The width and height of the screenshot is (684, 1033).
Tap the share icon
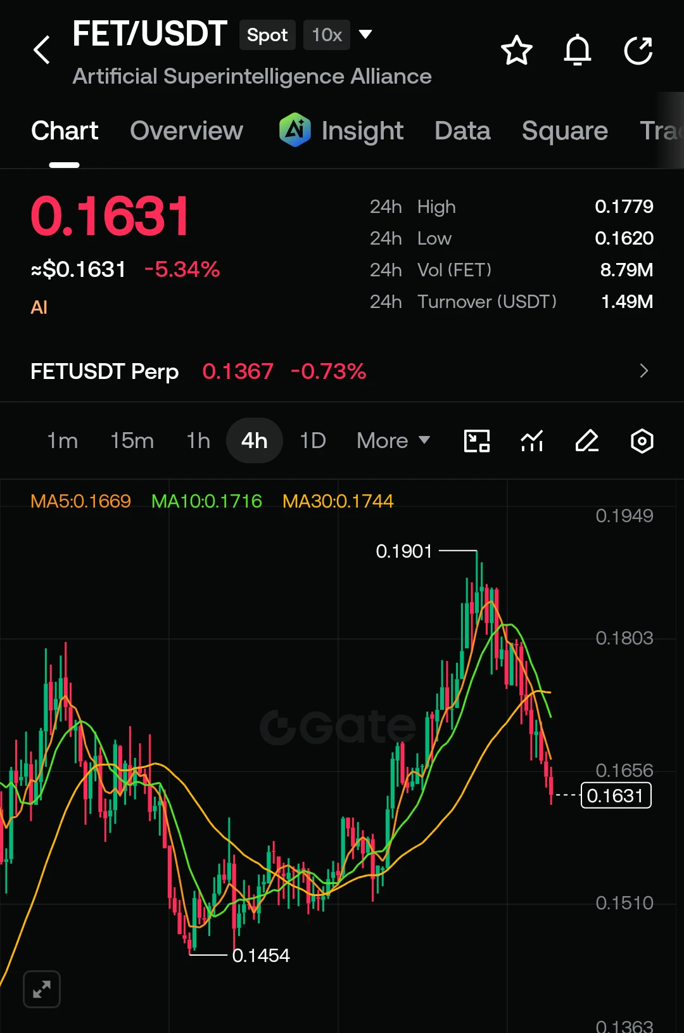[x=638, y=51]
